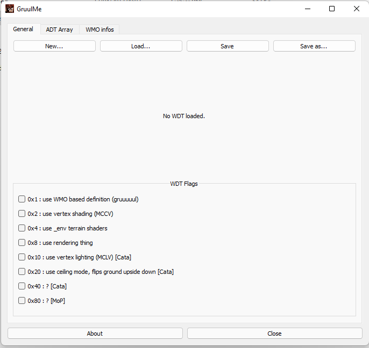The width and height of the screenshot is (369, 348).
Task: Enable the 0x80 [MoP] flag checkbox
Action: (22, 301)
